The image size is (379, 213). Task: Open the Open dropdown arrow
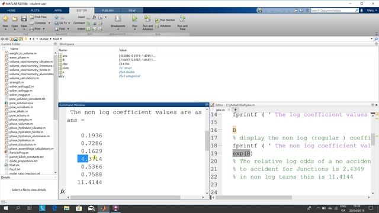(x=14, y=29)
